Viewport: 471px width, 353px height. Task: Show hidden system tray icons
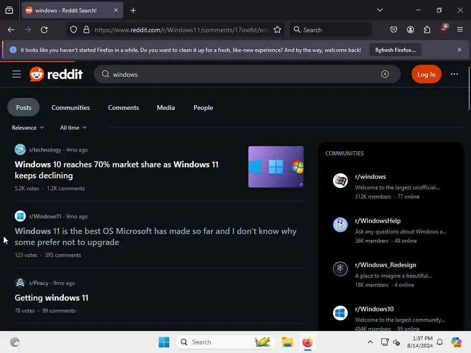370,342
